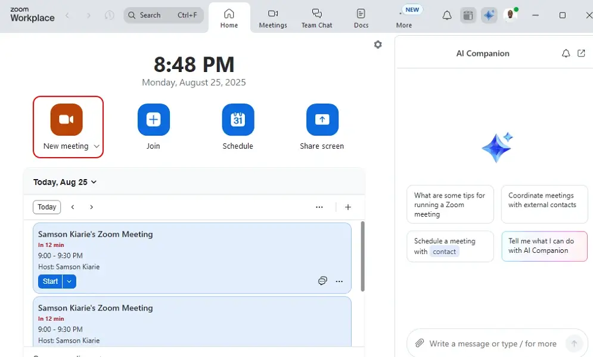
Task: Select 'Tell me what I can do' suggestion
Action: 544,246
